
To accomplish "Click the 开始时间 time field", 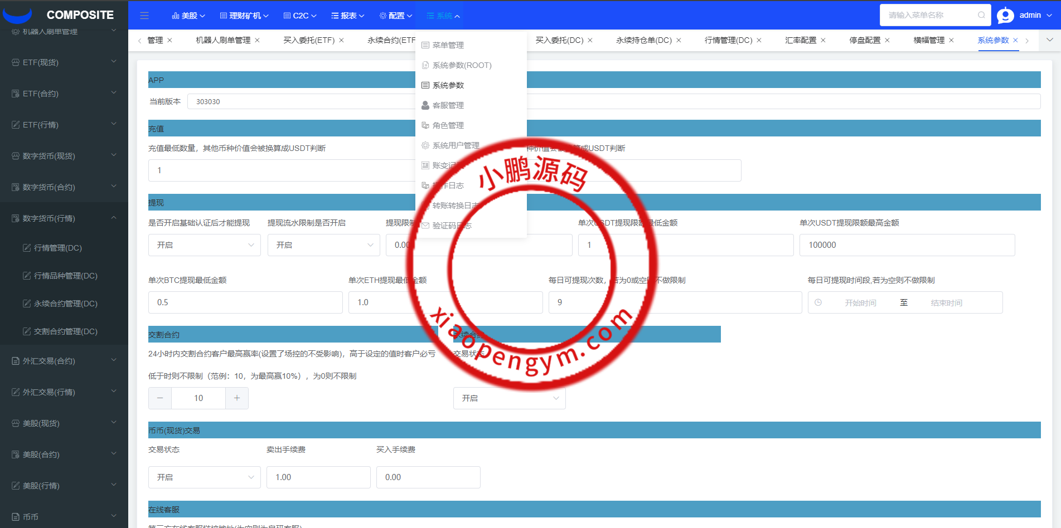I will [860, 303].
